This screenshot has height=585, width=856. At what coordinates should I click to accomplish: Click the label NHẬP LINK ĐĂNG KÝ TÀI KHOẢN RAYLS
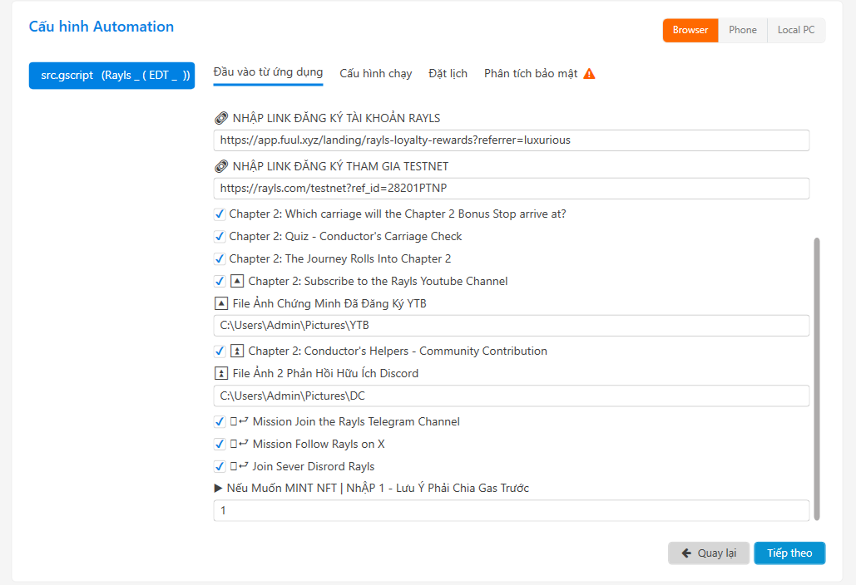(x=336, y=118)
